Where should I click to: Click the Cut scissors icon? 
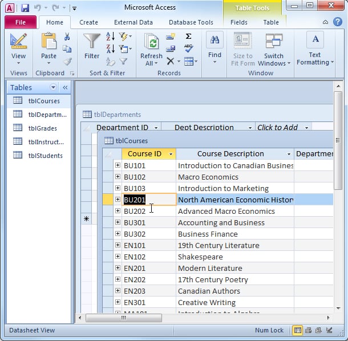[67, 36]
